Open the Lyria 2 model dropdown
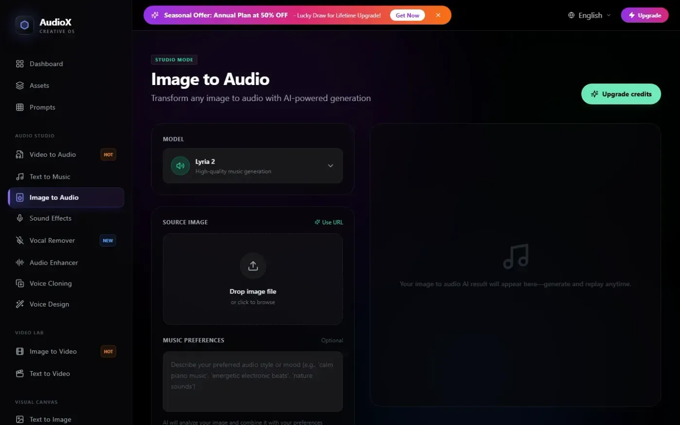Image resolution: width=680 pixels, height=425 pixels. pyautogui.click(x=253, y=166)
